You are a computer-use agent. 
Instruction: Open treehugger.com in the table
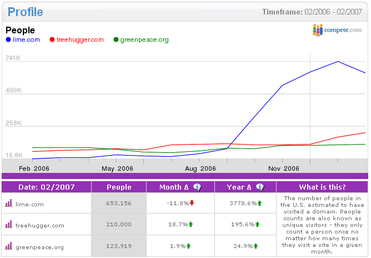pos(40,226)
